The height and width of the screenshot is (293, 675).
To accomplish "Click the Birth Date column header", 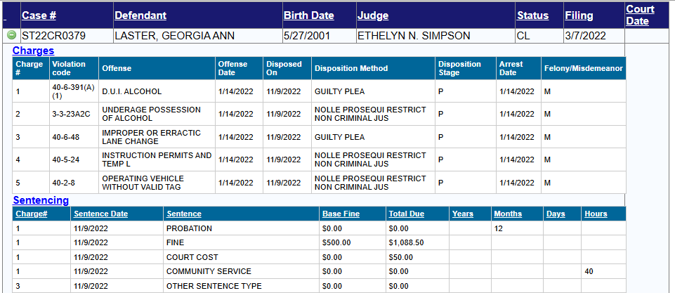I will 308,15.
